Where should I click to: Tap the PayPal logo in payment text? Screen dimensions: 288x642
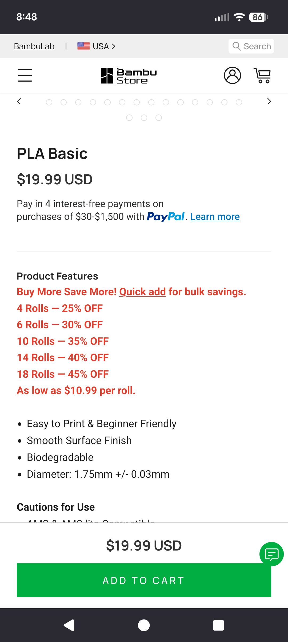(166, 217)
